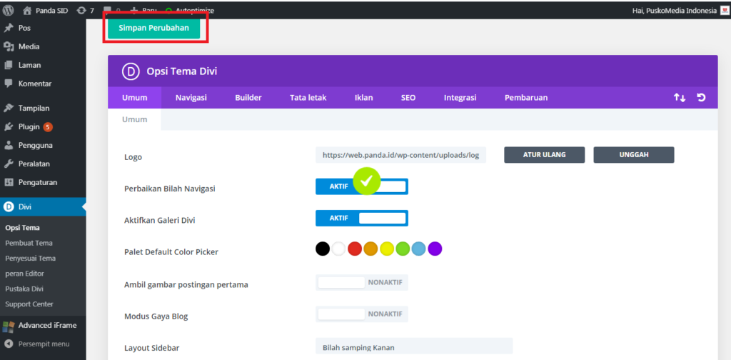Click Hai, PuskoMedia Indonesia account link
This screenshot has width=731, height=360.
pyautogui.click(x=675, y=11)
